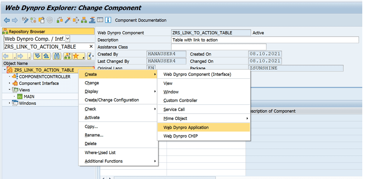Click the tree navigation back arrow
Image resolution: width=365 pixels, height=179 pixels.
tap(6, 56)
